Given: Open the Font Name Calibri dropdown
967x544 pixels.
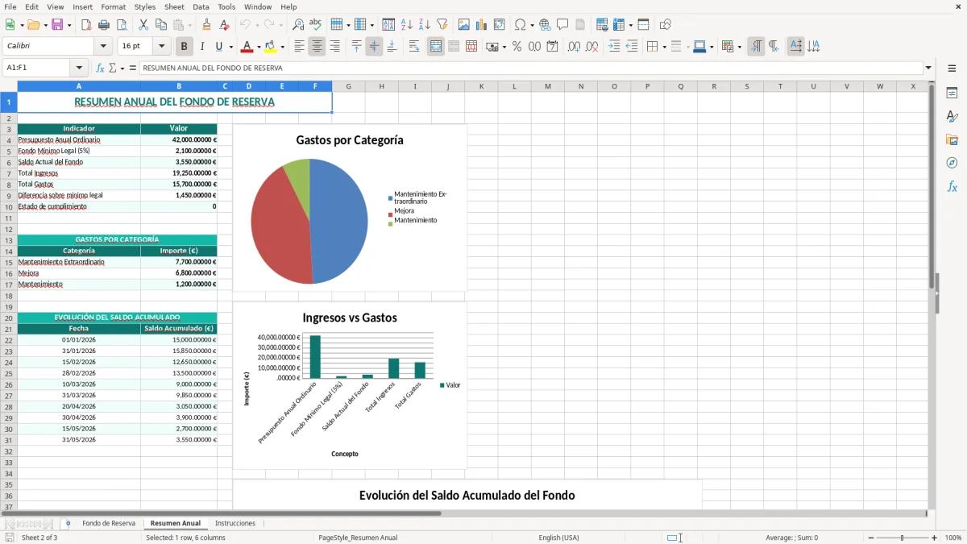Looking at the screenshot, I should [105, 47].
